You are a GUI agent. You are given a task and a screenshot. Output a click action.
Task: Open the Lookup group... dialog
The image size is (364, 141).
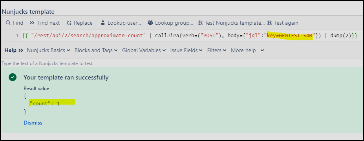point(170,23)
